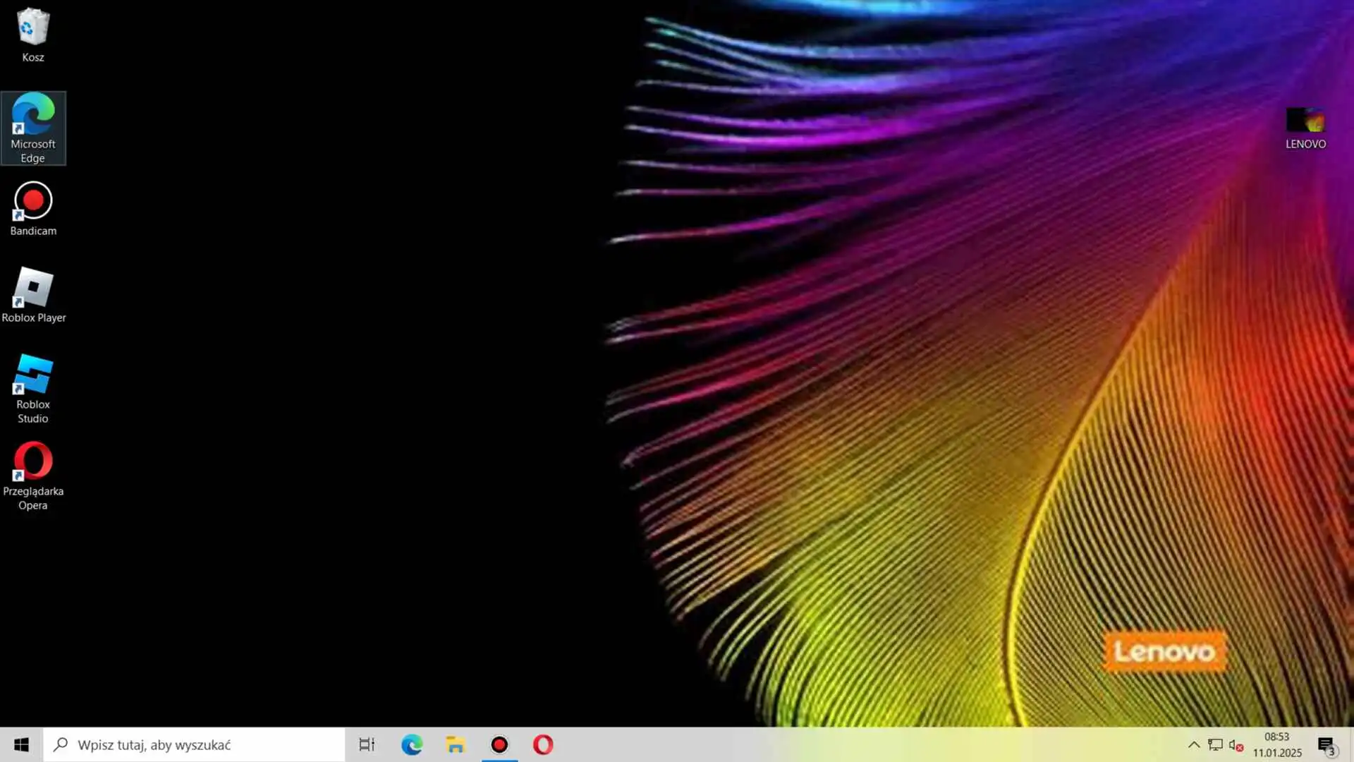Launch Opera from the taskbar
This screenshot has height=762, width=1354.
(x=543, y=744)
